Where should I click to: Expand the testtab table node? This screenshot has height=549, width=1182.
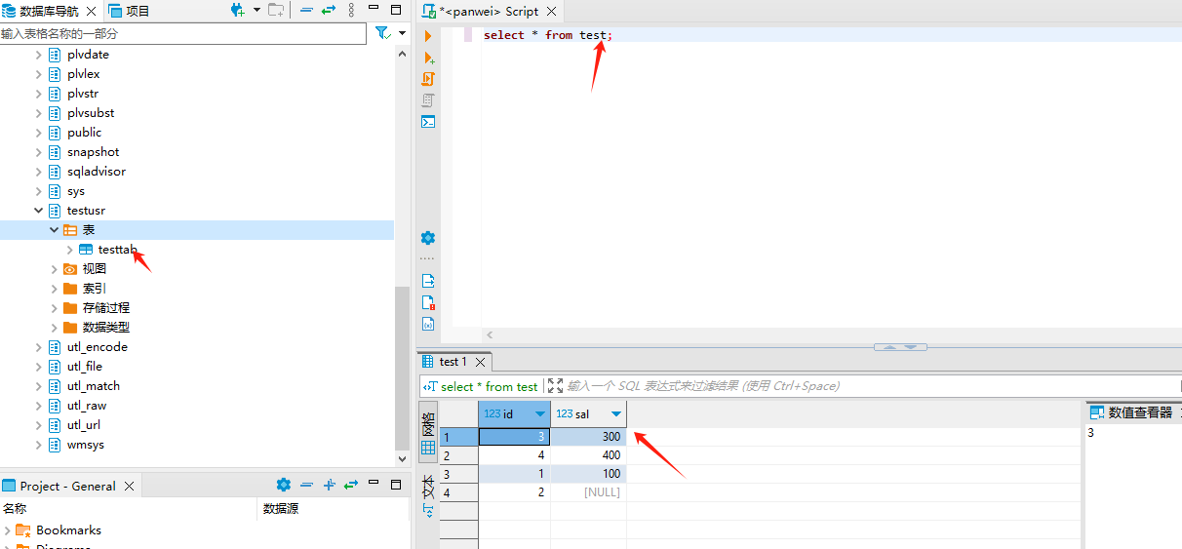click(x=70, y=250)
